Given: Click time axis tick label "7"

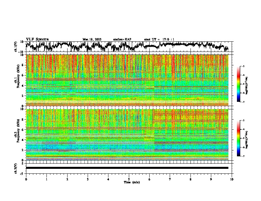Looking at the screenshot, I should pos(170,179).
